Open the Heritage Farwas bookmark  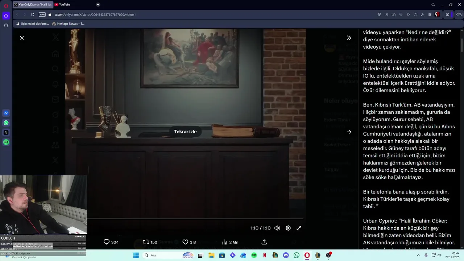click(x=68, y=24)
